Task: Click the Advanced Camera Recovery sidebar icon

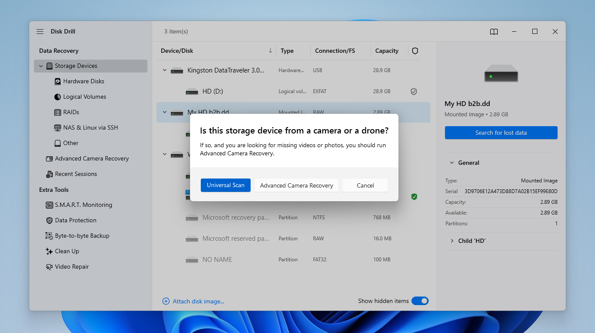Action: coord(49,158)
